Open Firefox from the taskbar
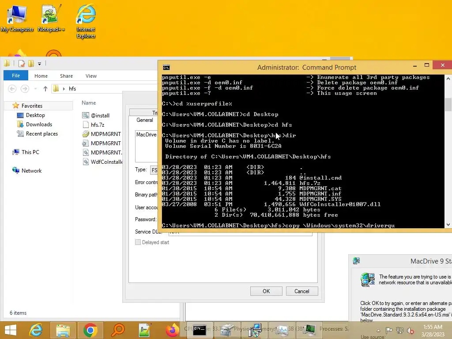 pyautogui.click(x=172, y=330)
